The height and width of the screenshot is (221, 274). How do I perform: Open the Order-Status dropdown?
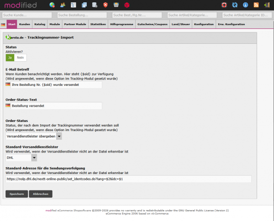(34, 136)
